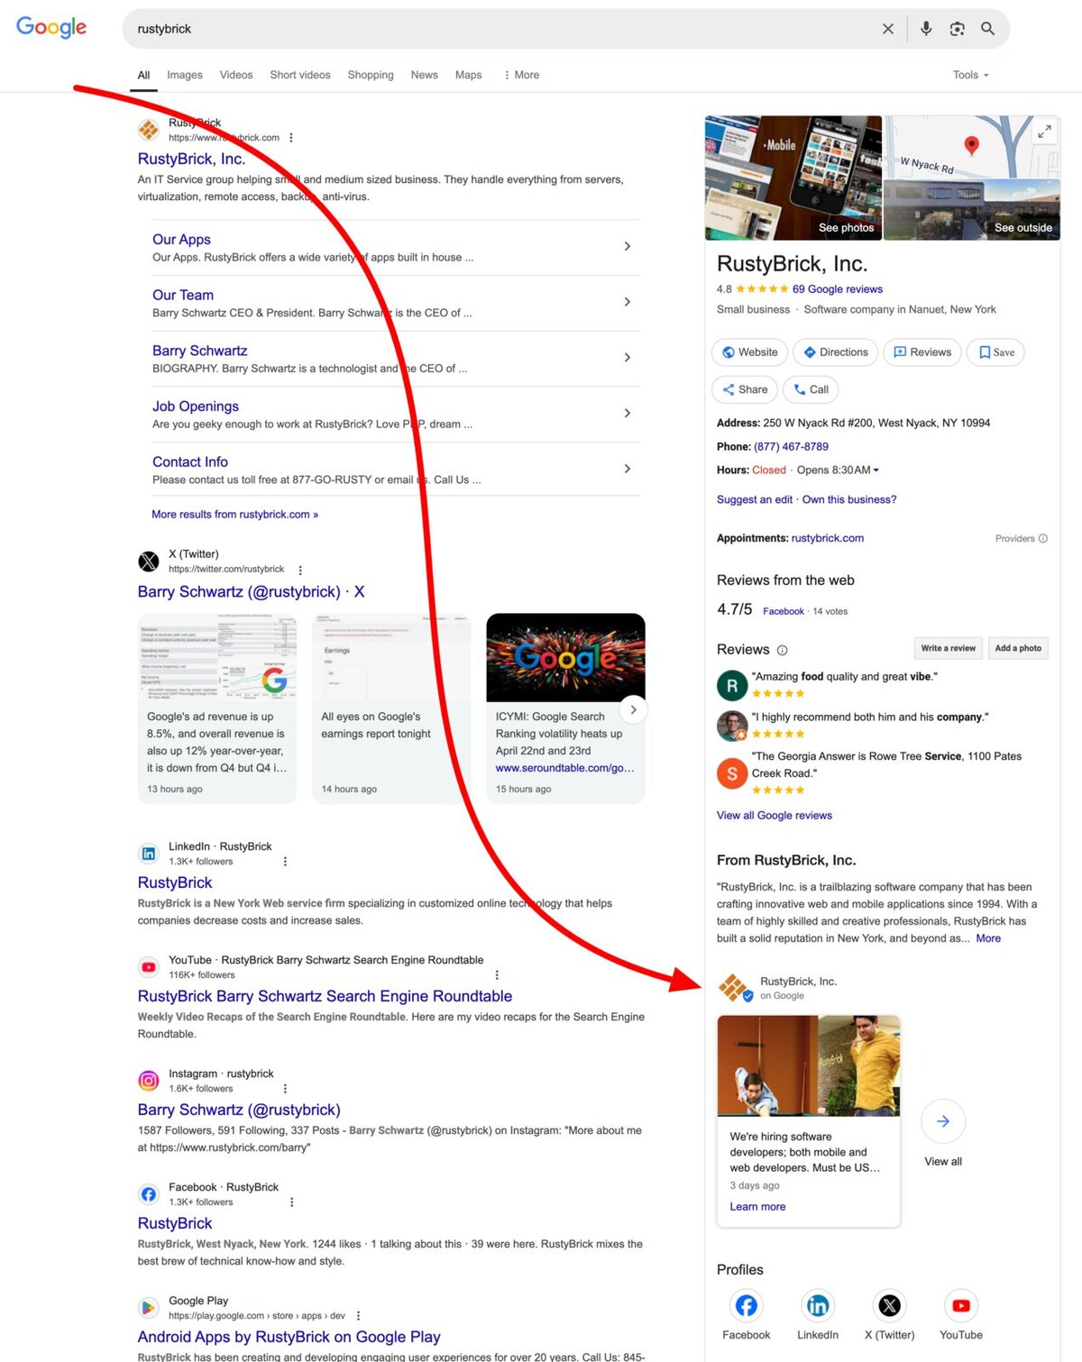Image resolution: width=1082 pixels, height=1362 pixels.
Task: Open options menu for Facebook RustyBrick result
Action: (291, 1202)
